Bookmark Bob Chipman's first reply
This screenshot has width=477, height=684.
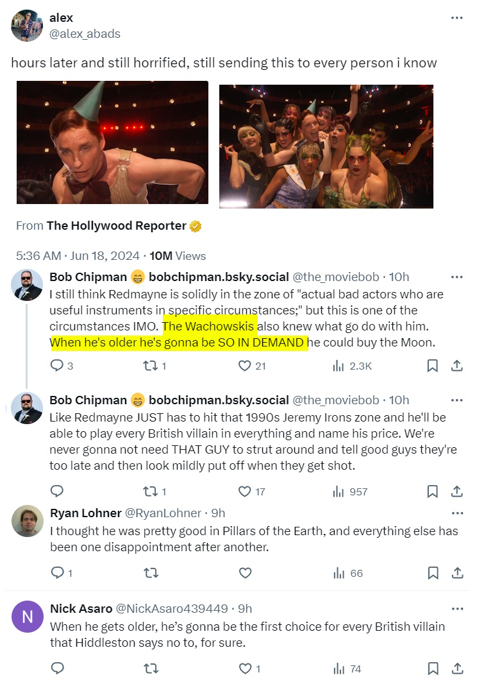click(433, 366)
